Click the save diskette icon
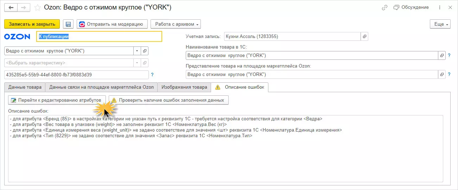This screenshot has height=190, width=458. coord(68,24)
